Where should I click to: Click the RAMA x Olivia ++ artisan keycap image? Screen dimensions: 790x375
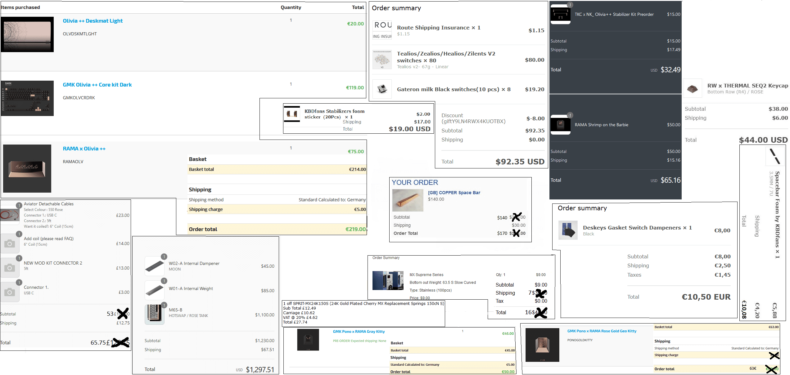(x=27, y=168)
